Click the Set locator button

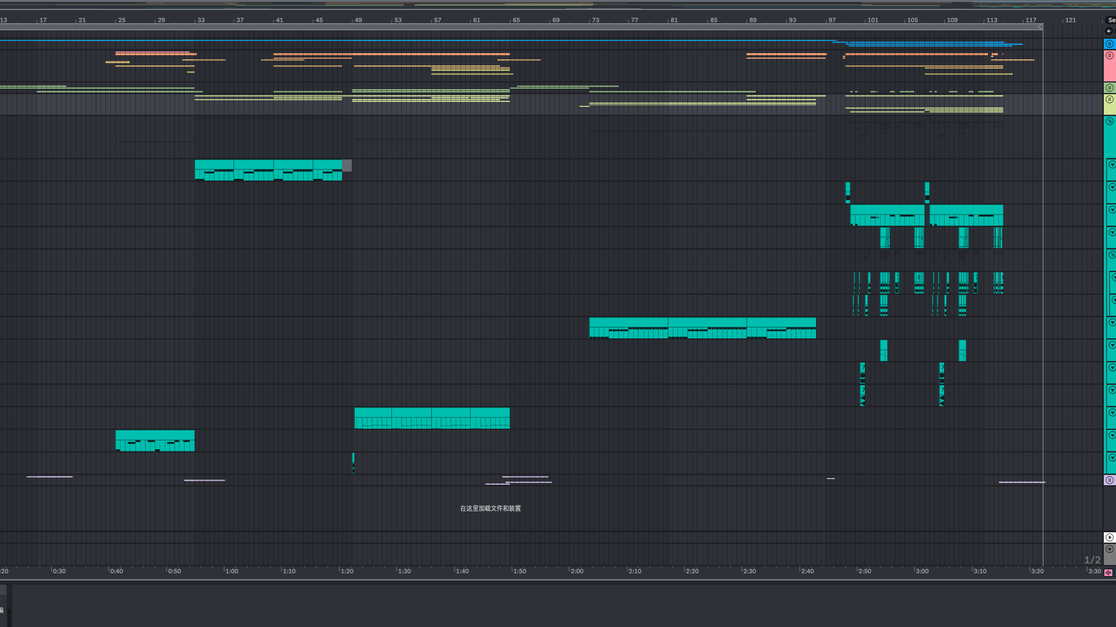tap(1111, 20)
